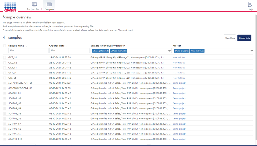The height and width of the screenshot is (146, 257).
Task: Open New miRNA link for QL5_S5
Action: (179, 78)
